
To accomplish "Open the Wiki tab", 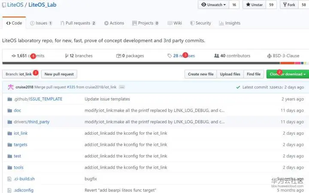I will click(175, 23).
